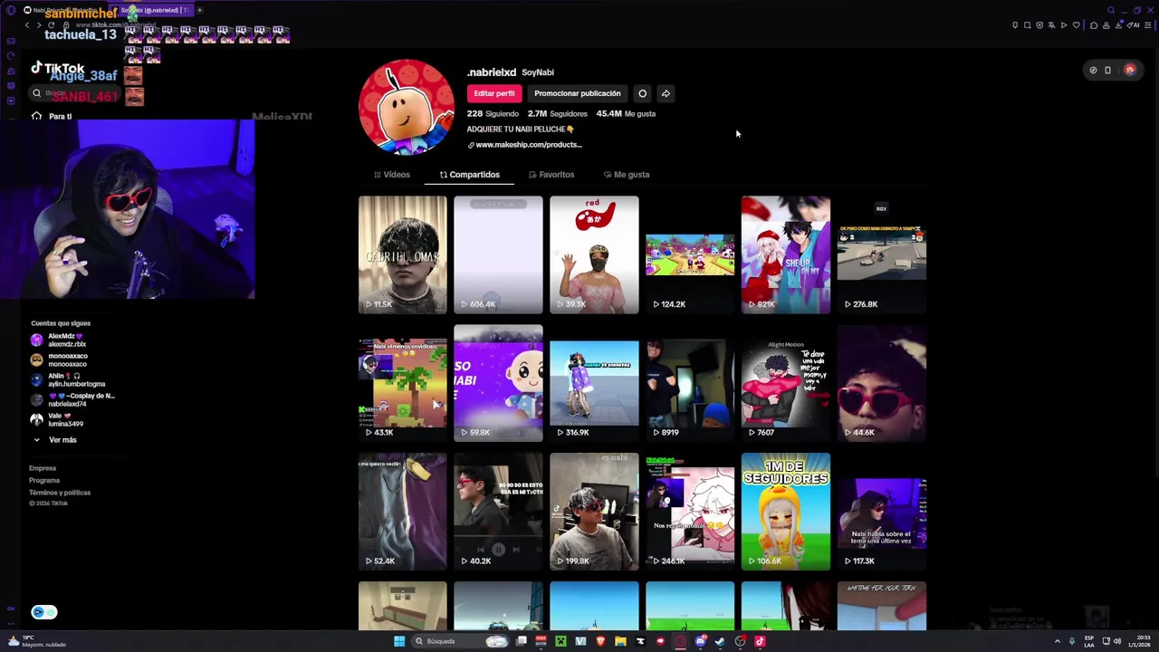Open lumina3499 followed account
1159x652 pixels.
point(59,419)
